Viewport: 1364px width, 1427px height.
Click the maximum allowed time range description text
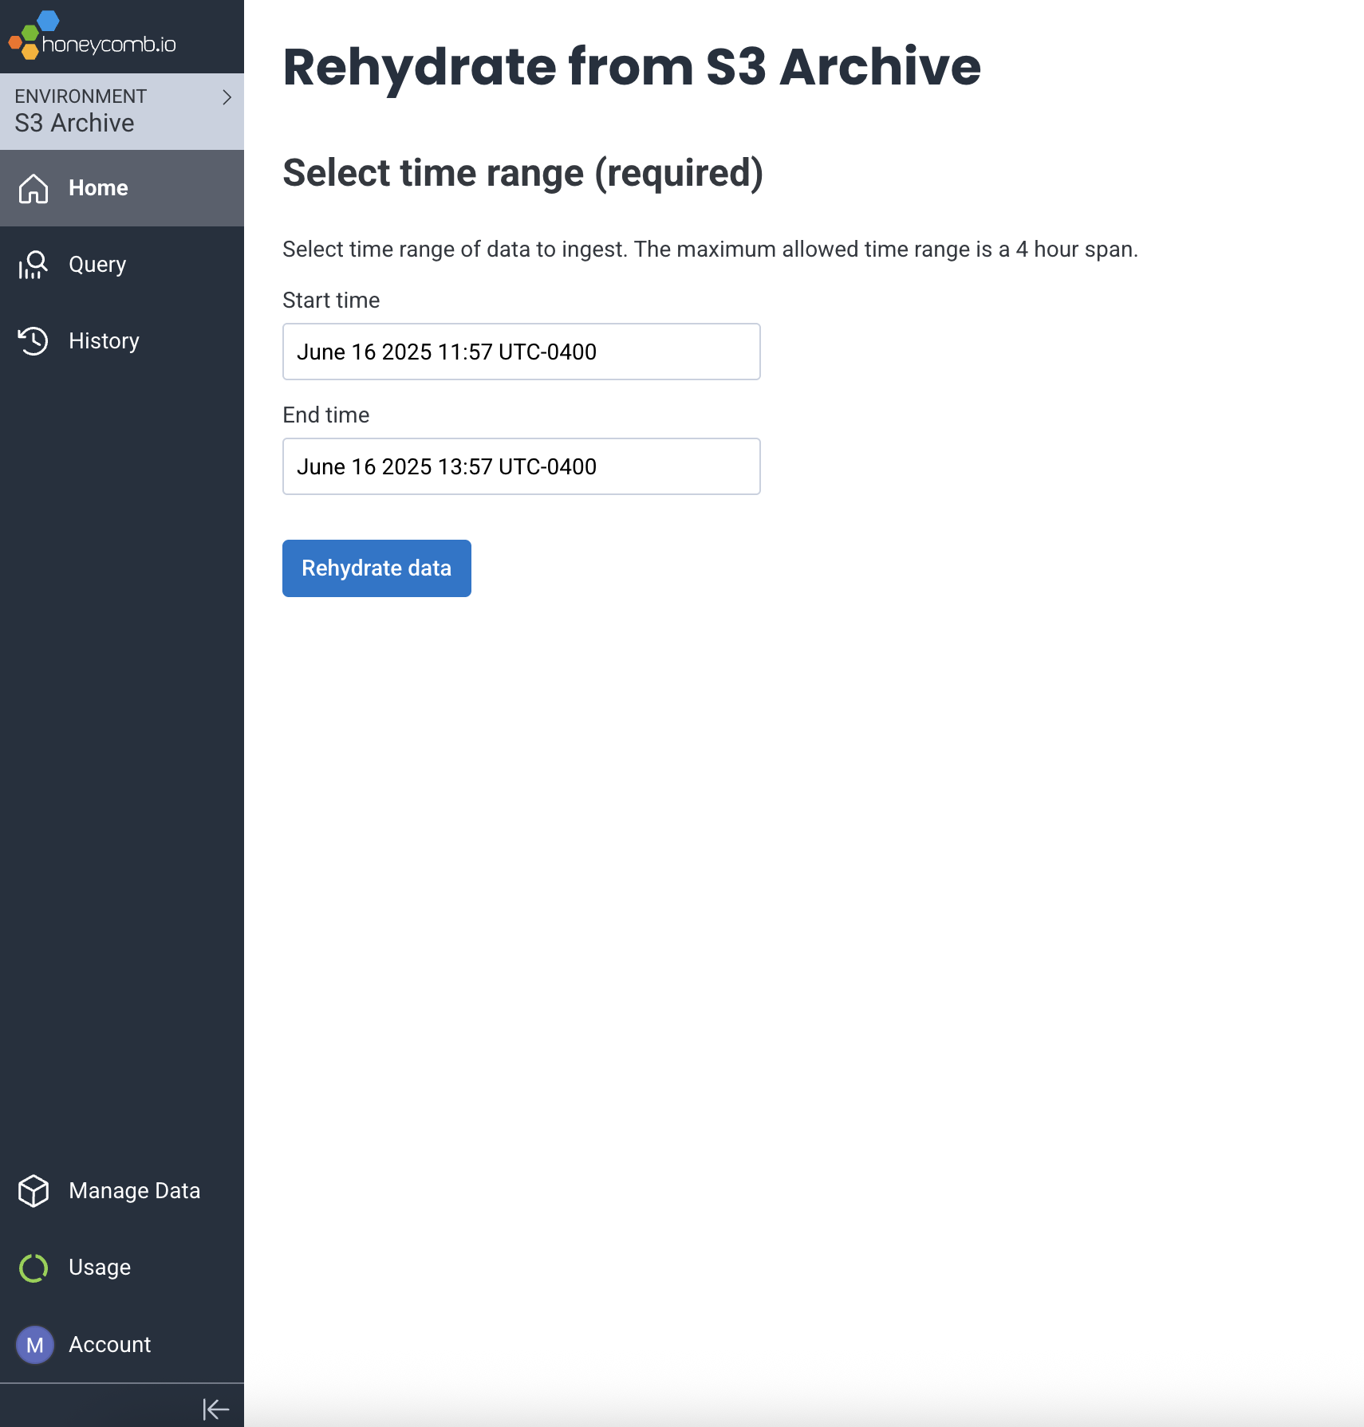tap(710, 250)
